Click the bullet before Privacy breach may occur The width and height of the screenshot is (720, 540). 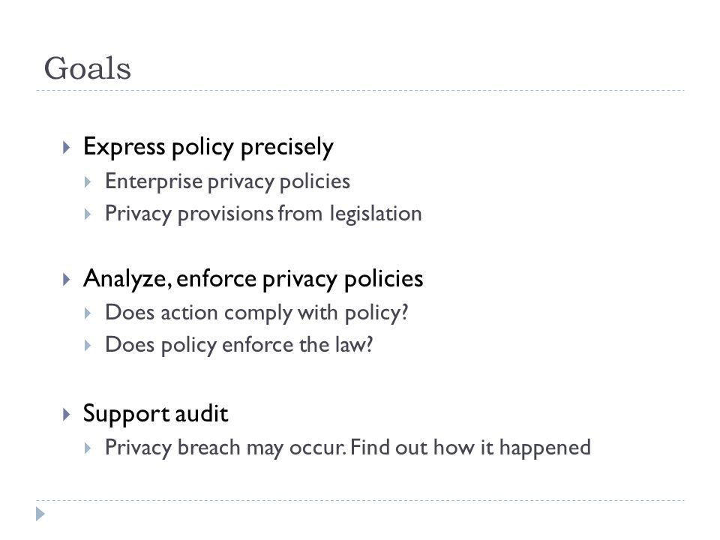[x=88, y=448]
